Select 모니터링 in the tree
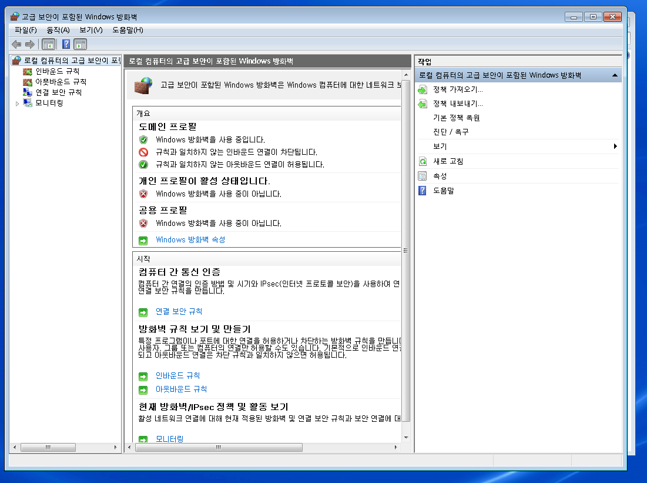 click(x=49, y=102)
